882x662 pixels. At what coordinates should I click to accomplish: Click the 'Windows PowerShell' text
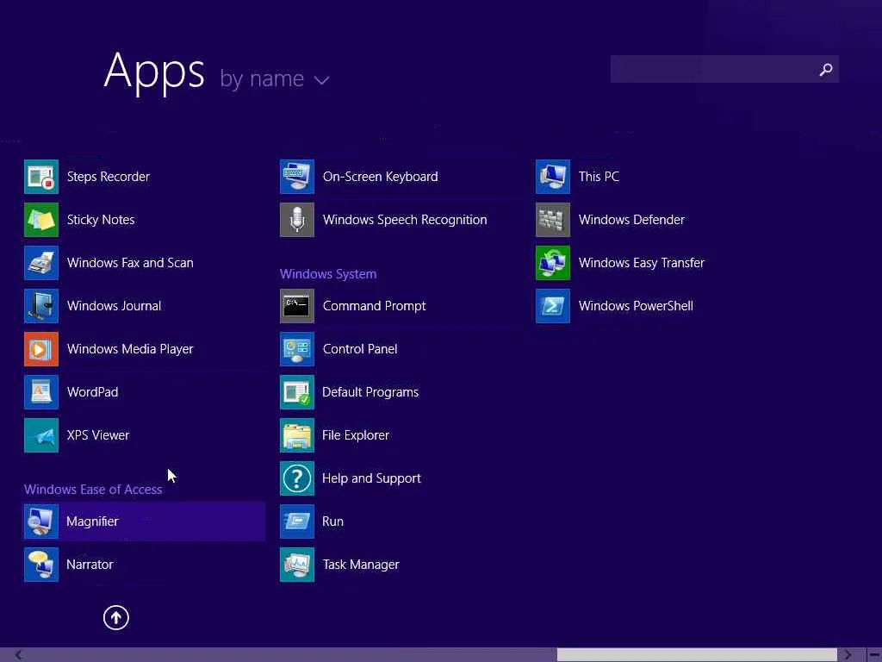(636, 306)
